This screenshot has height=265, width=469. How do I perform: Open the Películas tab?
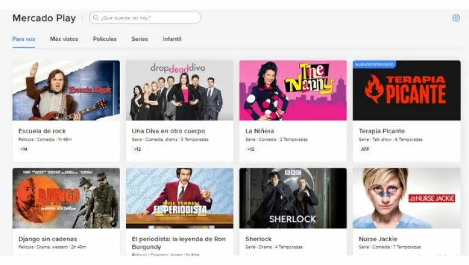(104, 39)
